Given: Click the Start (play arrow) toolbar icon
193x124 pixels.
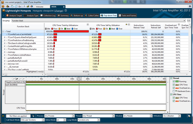Looking at the screenshot, I should coord(24,6).
